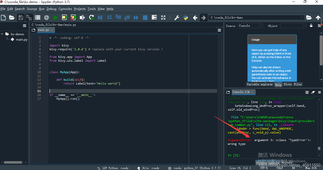Image resolution: width=323 pixels, height=170 pixels.
Task: Browse for a working directory folder icon
Action: (309, 18)
